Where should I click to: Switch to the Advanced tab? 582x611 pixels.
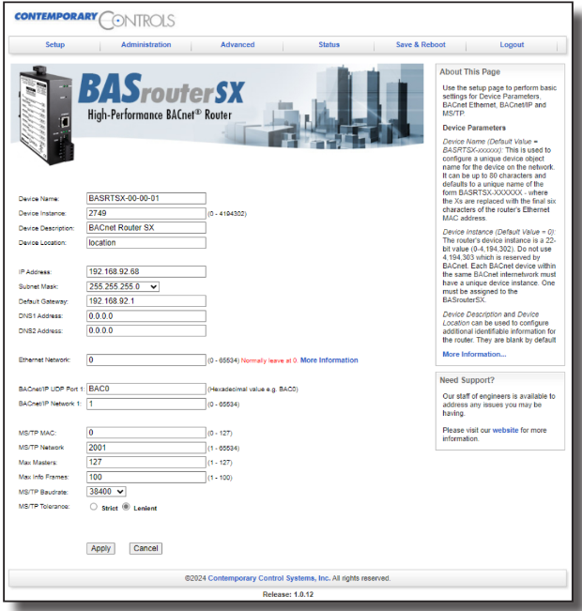(237, 45)
